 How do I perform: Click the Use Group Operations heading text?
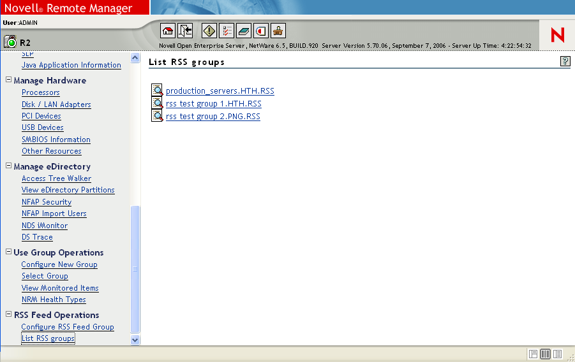point(59,252)
